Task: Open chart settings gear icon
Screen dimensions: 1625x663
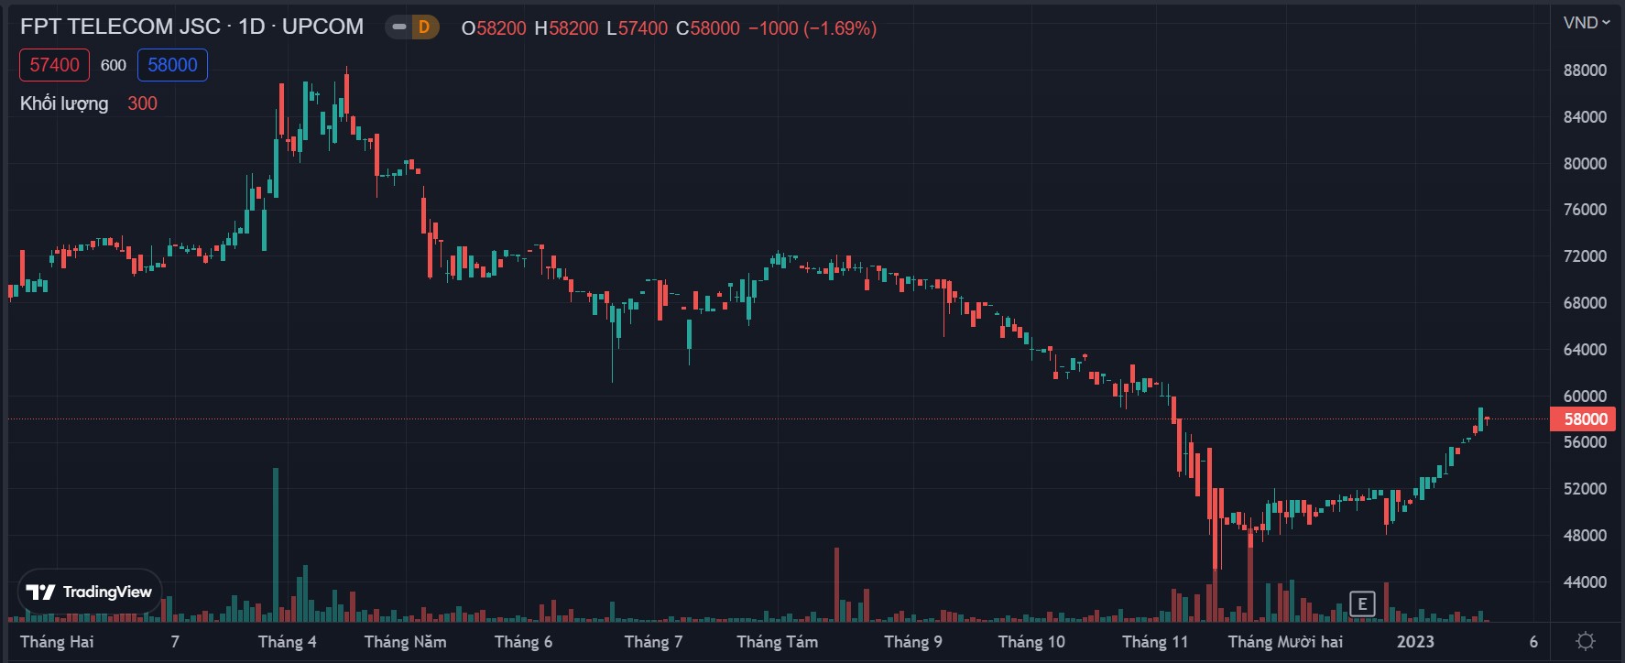Action: 1586,641
